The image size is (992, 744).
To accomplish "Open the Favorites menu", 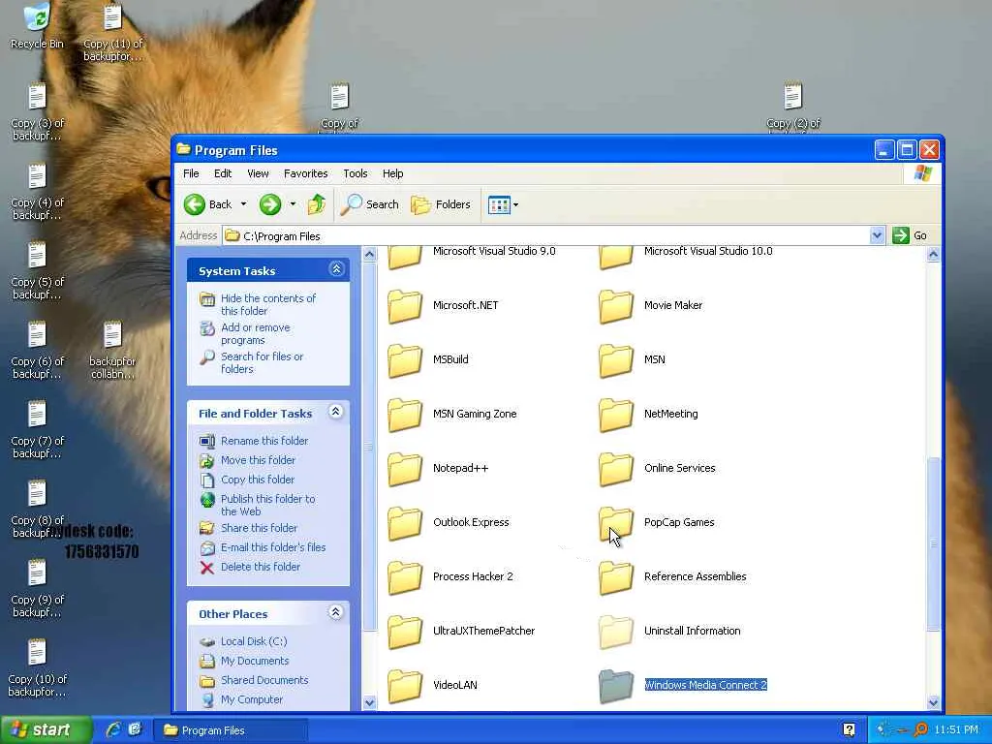I will (305, 173).
